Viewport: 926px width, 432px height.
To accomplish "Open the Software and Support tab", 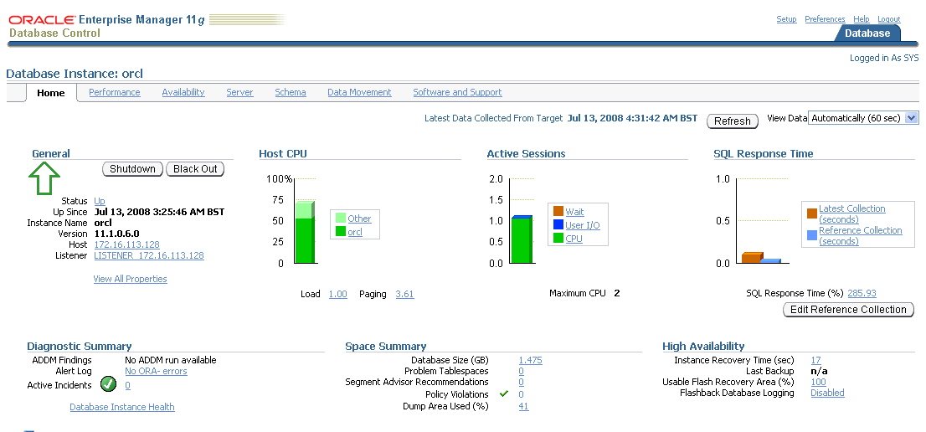I will click(x=457, y=92).
